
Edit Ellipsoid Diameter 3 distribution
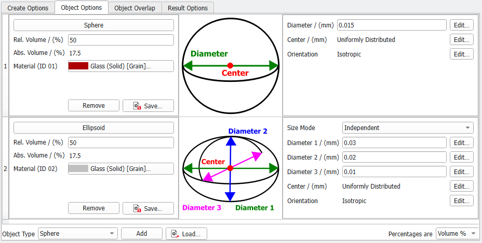tap(462, 172)
